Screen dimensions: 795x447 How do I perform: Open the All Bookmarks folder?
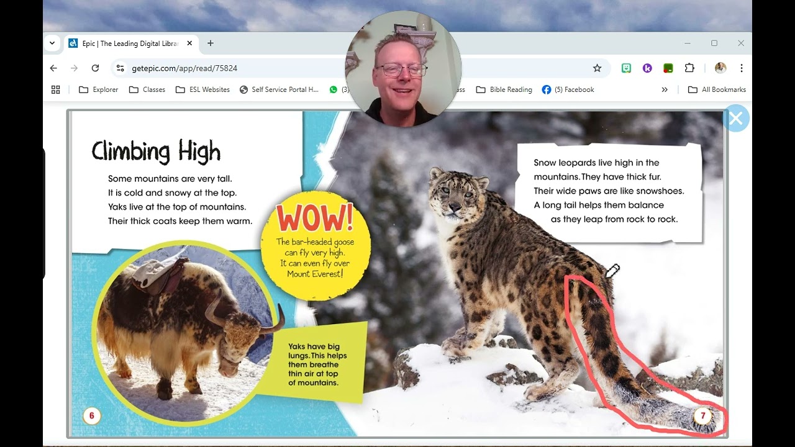coord(717,89)
